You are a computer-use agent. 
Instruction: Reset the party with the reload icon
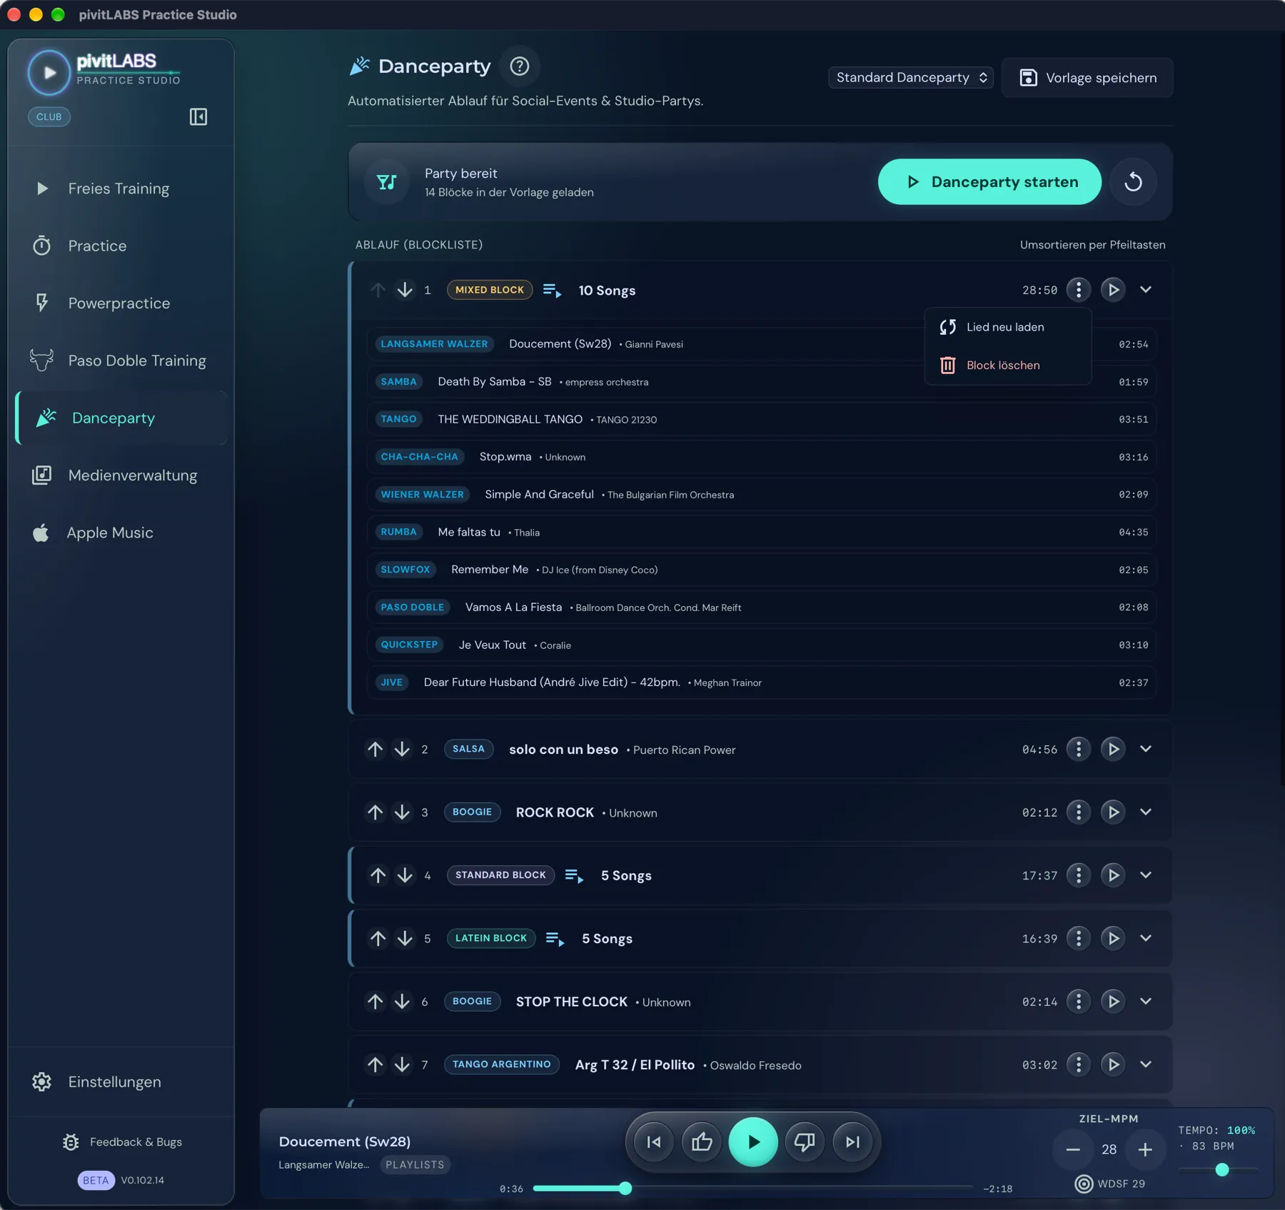pyautogui.click(x=1133, y=182)
